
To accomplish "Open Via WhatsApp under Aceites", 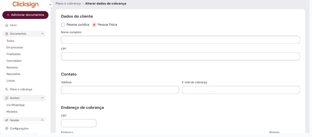I will coord(16,105).
